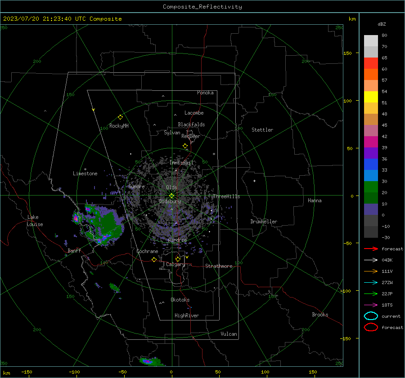Click the Brooks label
405x378 pixels.
(320, 315)
